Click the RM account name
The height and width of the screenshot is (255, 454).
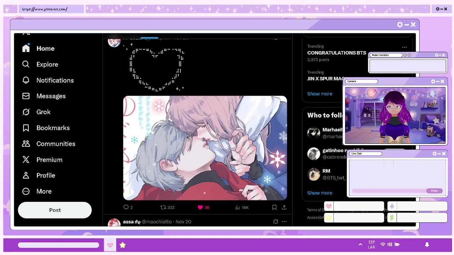pos(326,171)
